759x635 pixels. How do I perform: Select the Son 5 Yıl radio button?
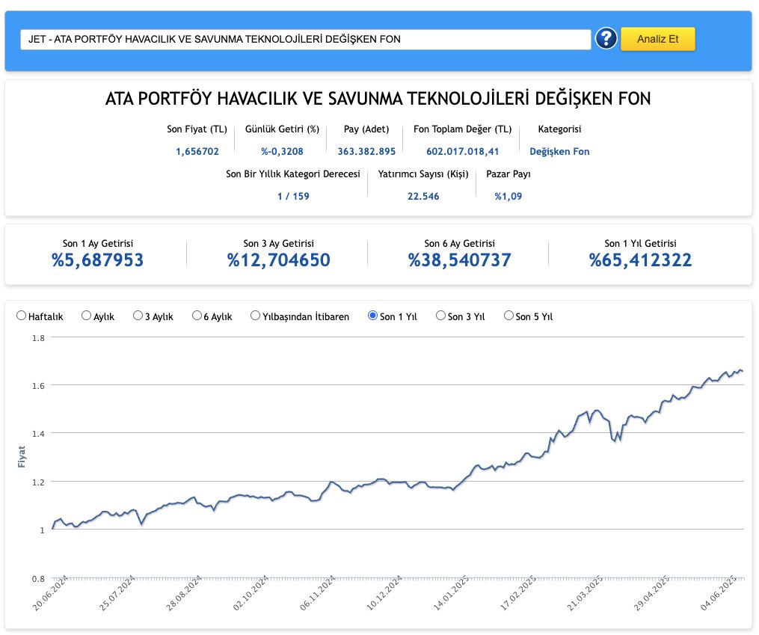point(508,316)
